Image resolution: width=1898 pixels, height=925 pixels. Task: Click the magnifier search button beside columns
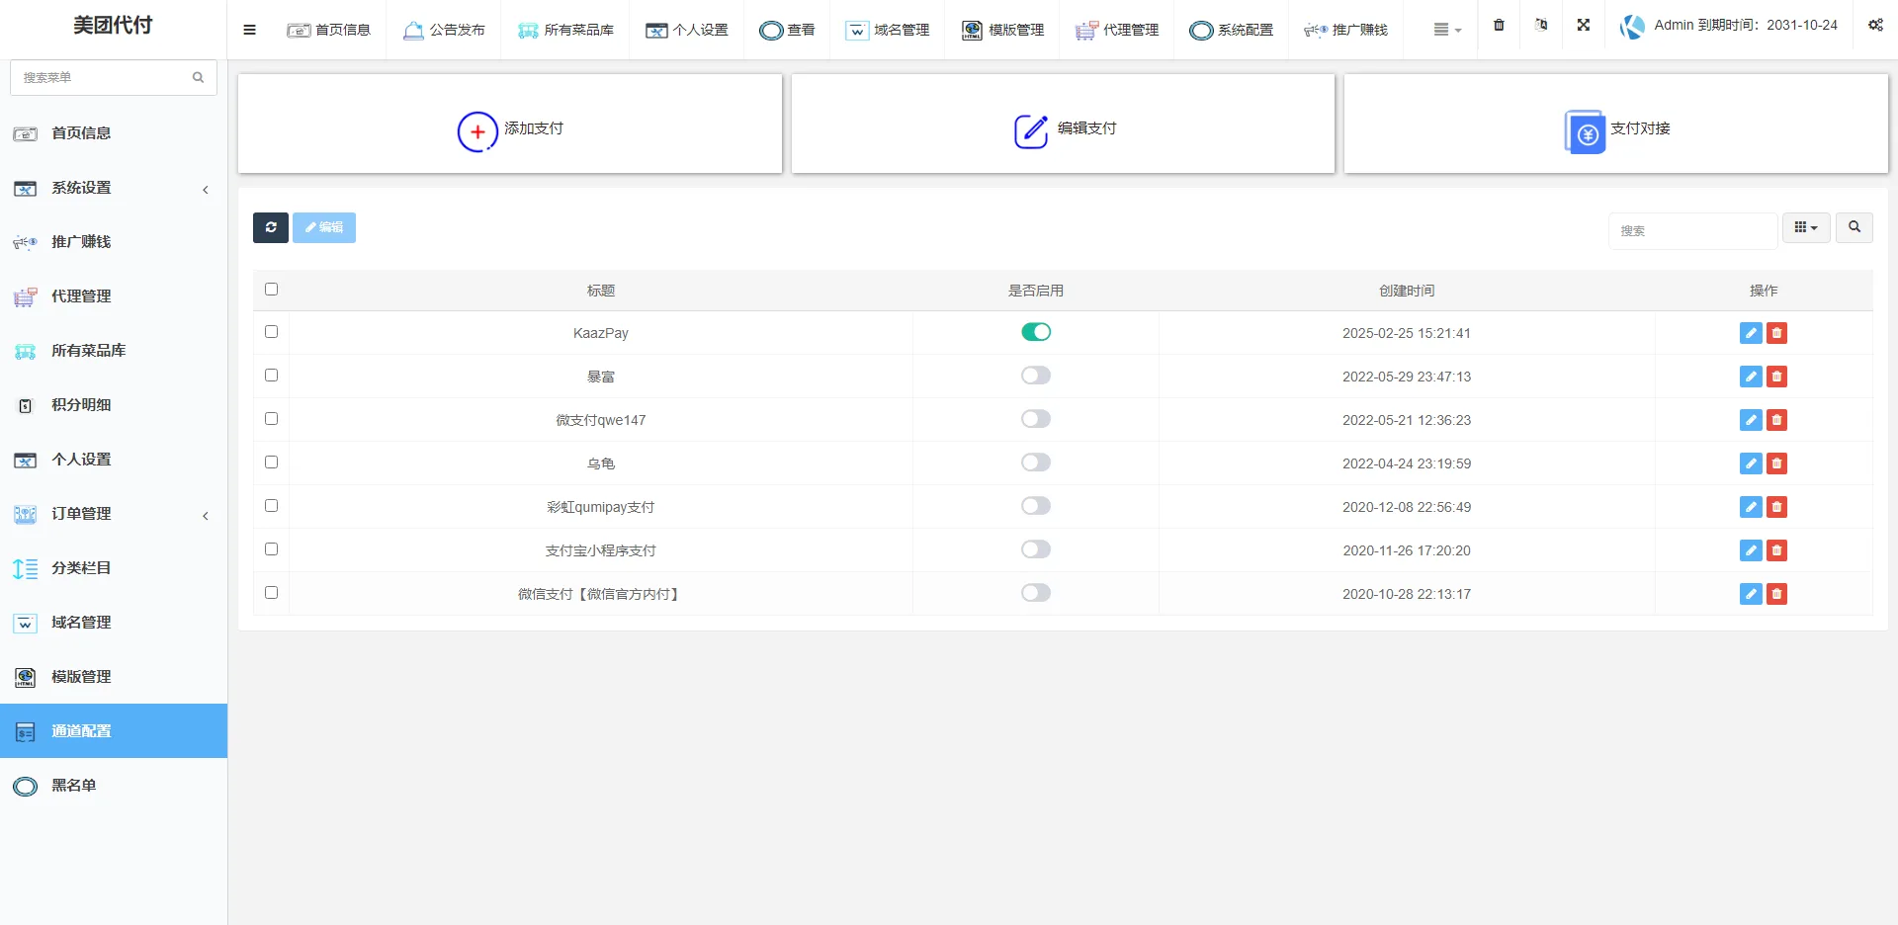tap(1854, 227)
